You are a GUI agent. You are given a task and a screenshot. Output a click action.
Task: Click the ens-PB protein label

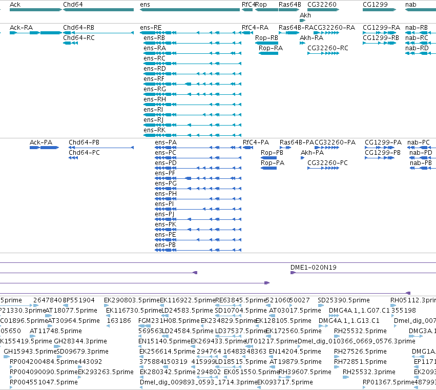tap(165, 245)
